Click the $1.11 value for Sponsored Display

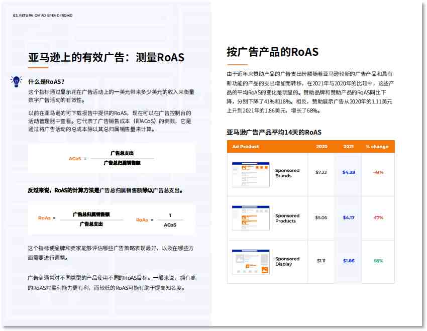pos(322,261)
